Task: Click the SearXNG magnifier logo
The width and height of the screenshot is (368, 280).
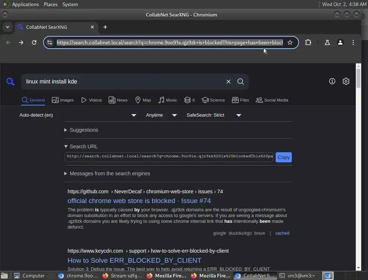Action: [10, 82]
